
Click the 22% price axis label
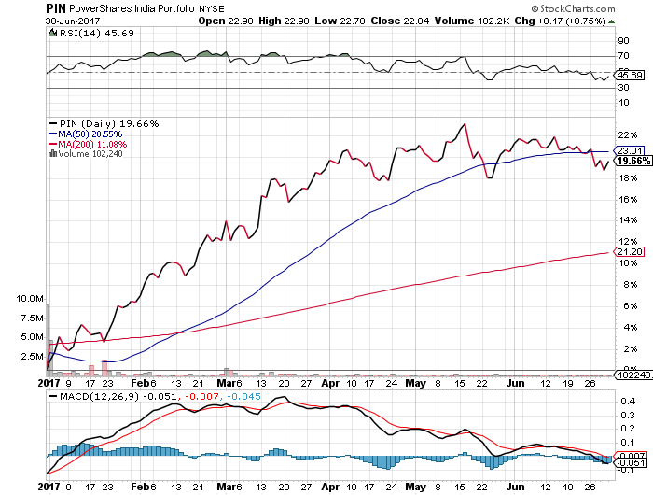click(x=628, y=135)
